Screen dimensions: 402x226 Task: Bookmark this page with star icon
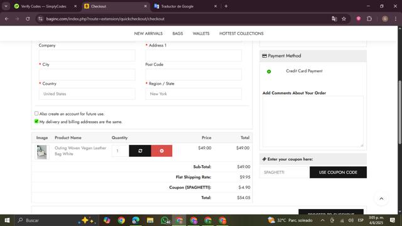click(x=344, y=19)
